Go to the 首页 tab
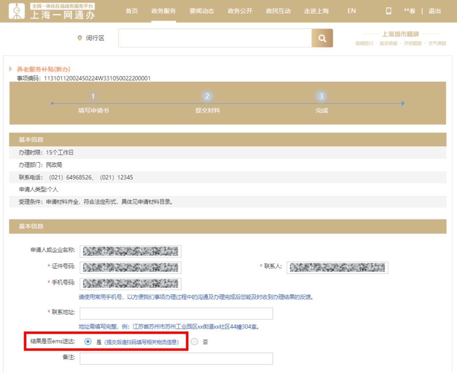The height and width of the screenshot is (373, 457). [132, 11]
